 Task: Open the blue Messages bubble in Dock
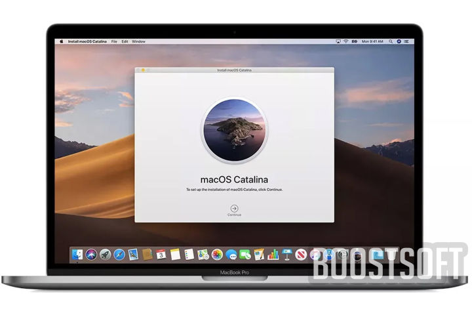231,255
